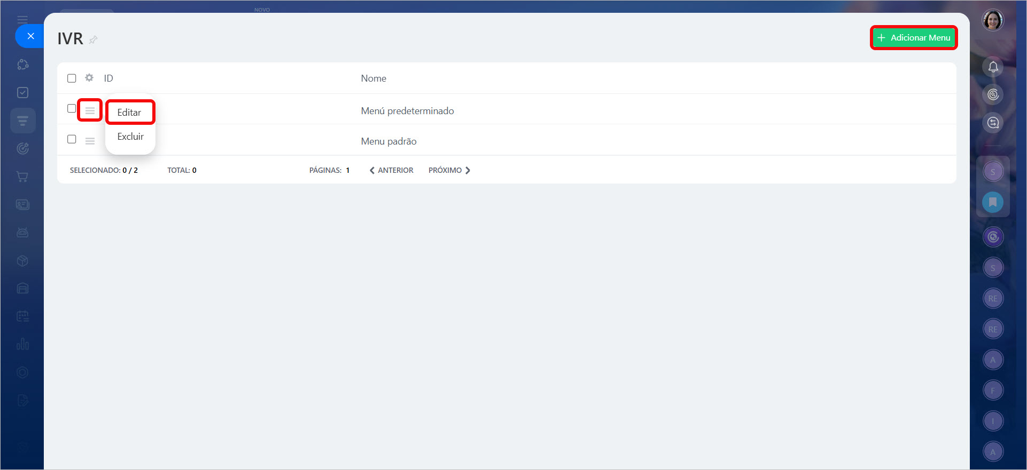This screenshot has height=470, width=1027.
Task: Open the CRM funnel icon in sidebar
Action: point(22,121)
